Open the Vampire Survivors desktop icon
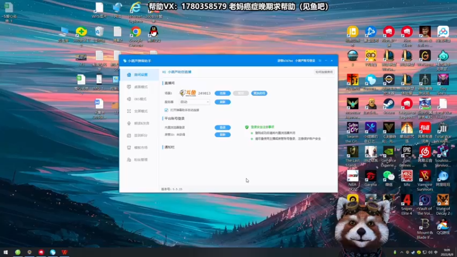 pyautogui.click(x=424, y=180)
